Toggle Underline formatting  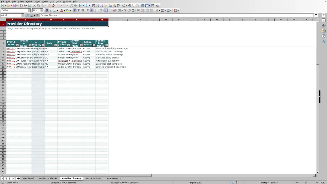[x=54, y=10]
